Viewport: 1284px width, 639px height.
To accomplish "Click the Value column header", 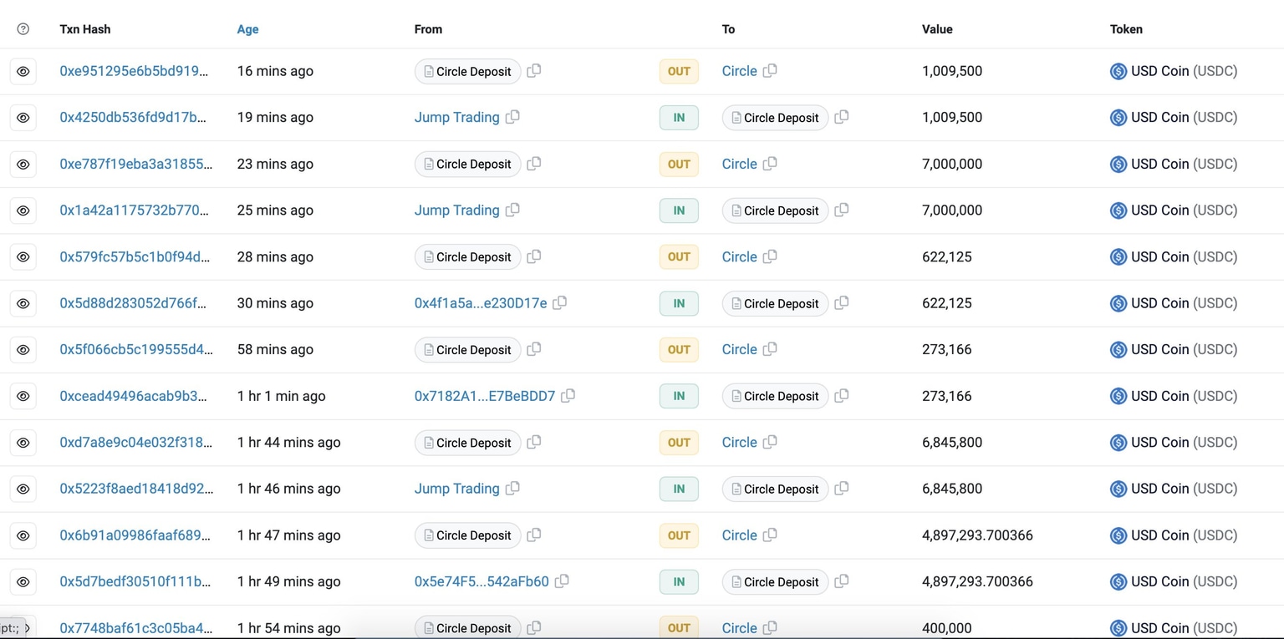I will pos(937,29).
